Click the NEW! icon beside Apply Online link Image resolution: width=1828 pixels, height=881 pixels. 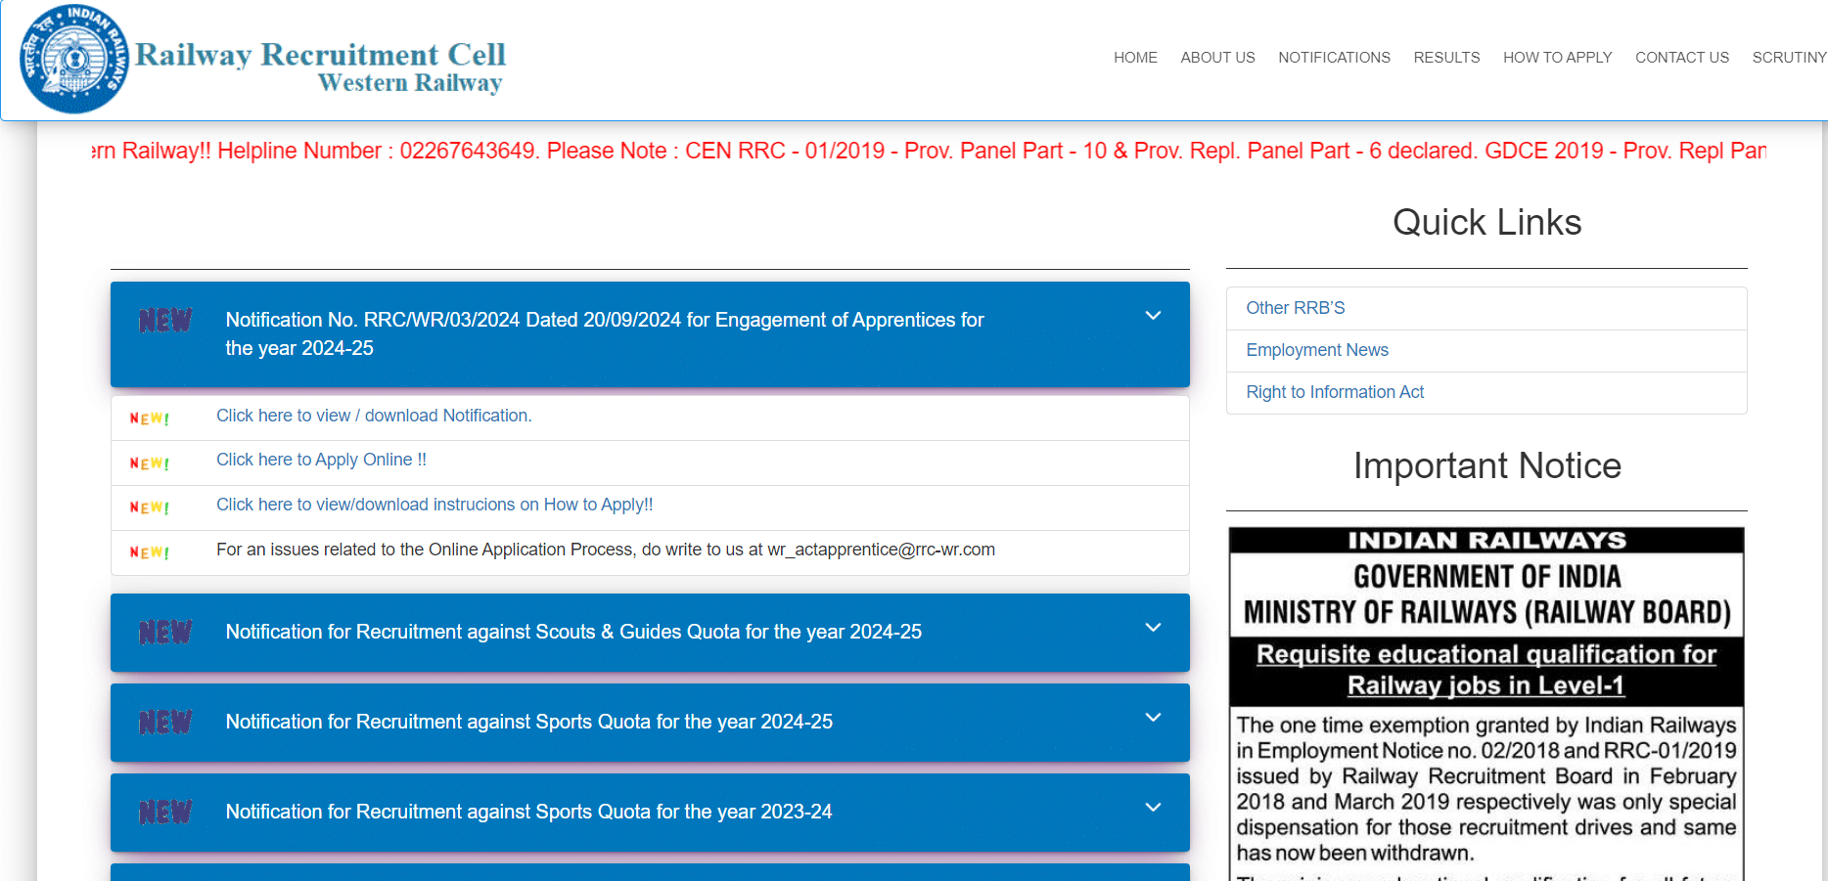(x=149, y=463)
